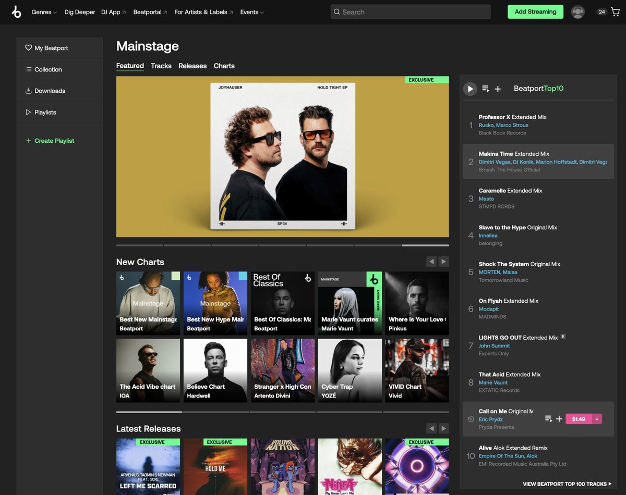Screen dimensions: 626x495
Task: Go to next New Charts page
Action: pyautogui.click(x=443, y=262)
